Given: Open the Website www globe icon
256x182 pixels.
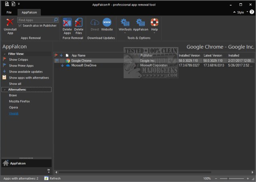Looking at the screenshot, I should tap(107, 22).
